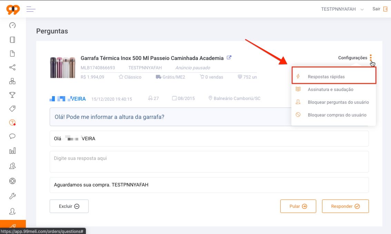Image resolution: width=391 pixels, height=234 pixels.
Task: Open the stacked boxes sidebar icon
Action: (x=12, y=81)
